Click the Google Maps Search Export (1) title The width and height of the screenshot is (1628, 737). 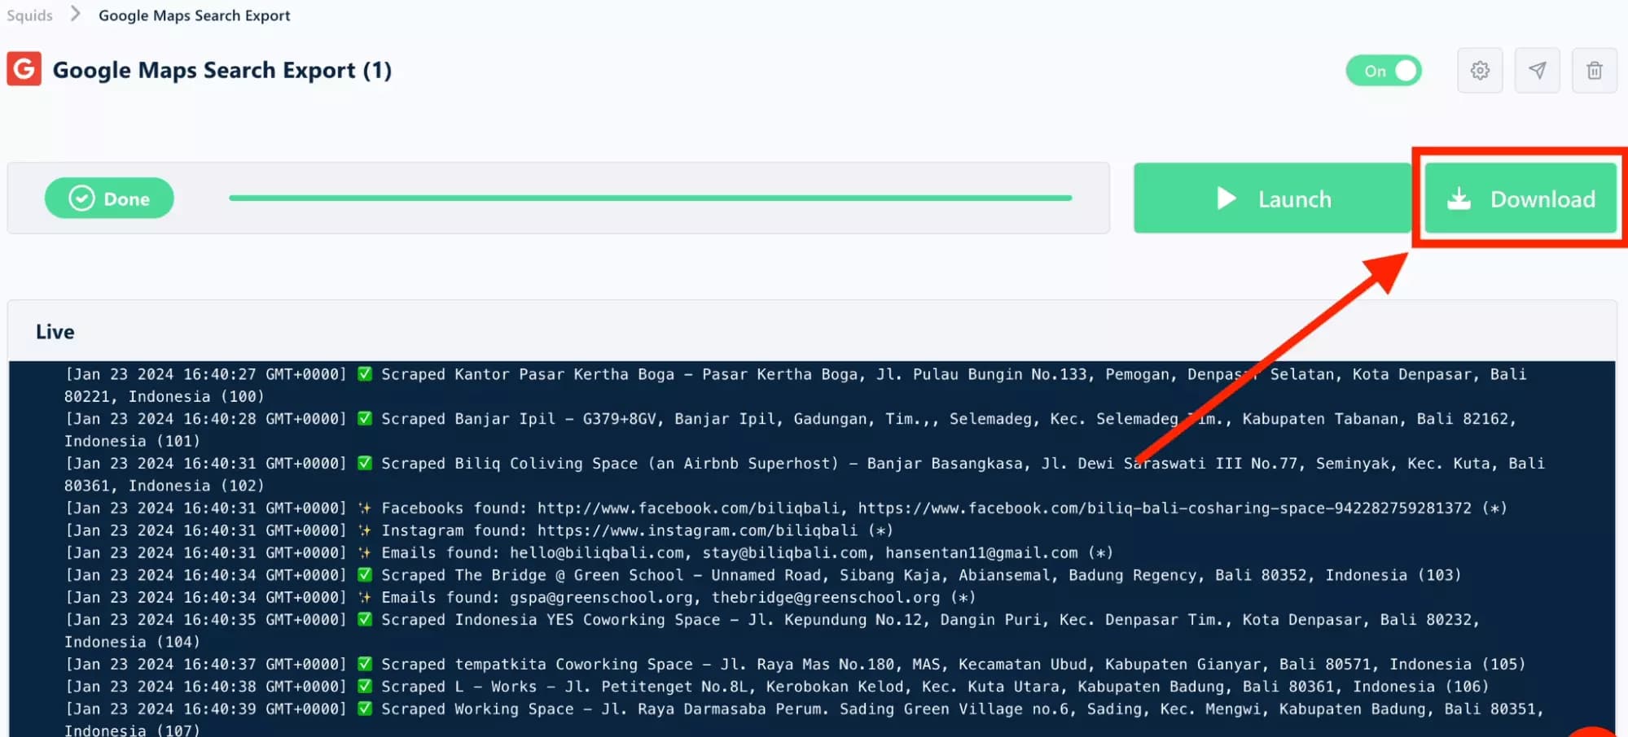pos(222,70)
